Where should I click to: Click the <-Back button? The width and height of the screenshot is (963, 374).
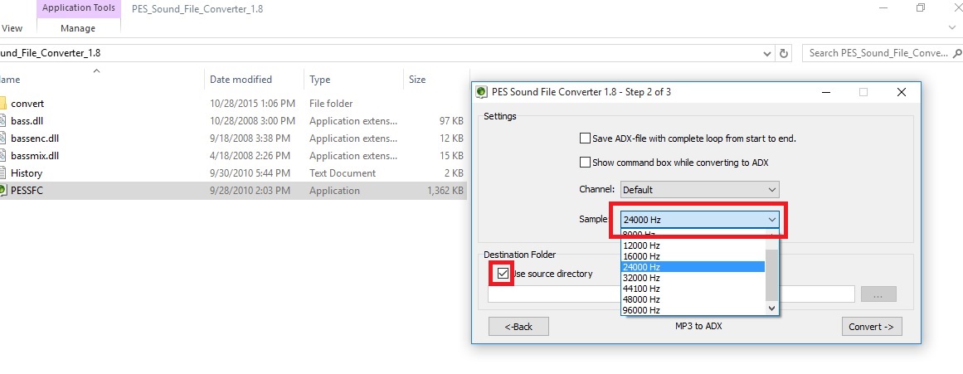click(518, 327)
